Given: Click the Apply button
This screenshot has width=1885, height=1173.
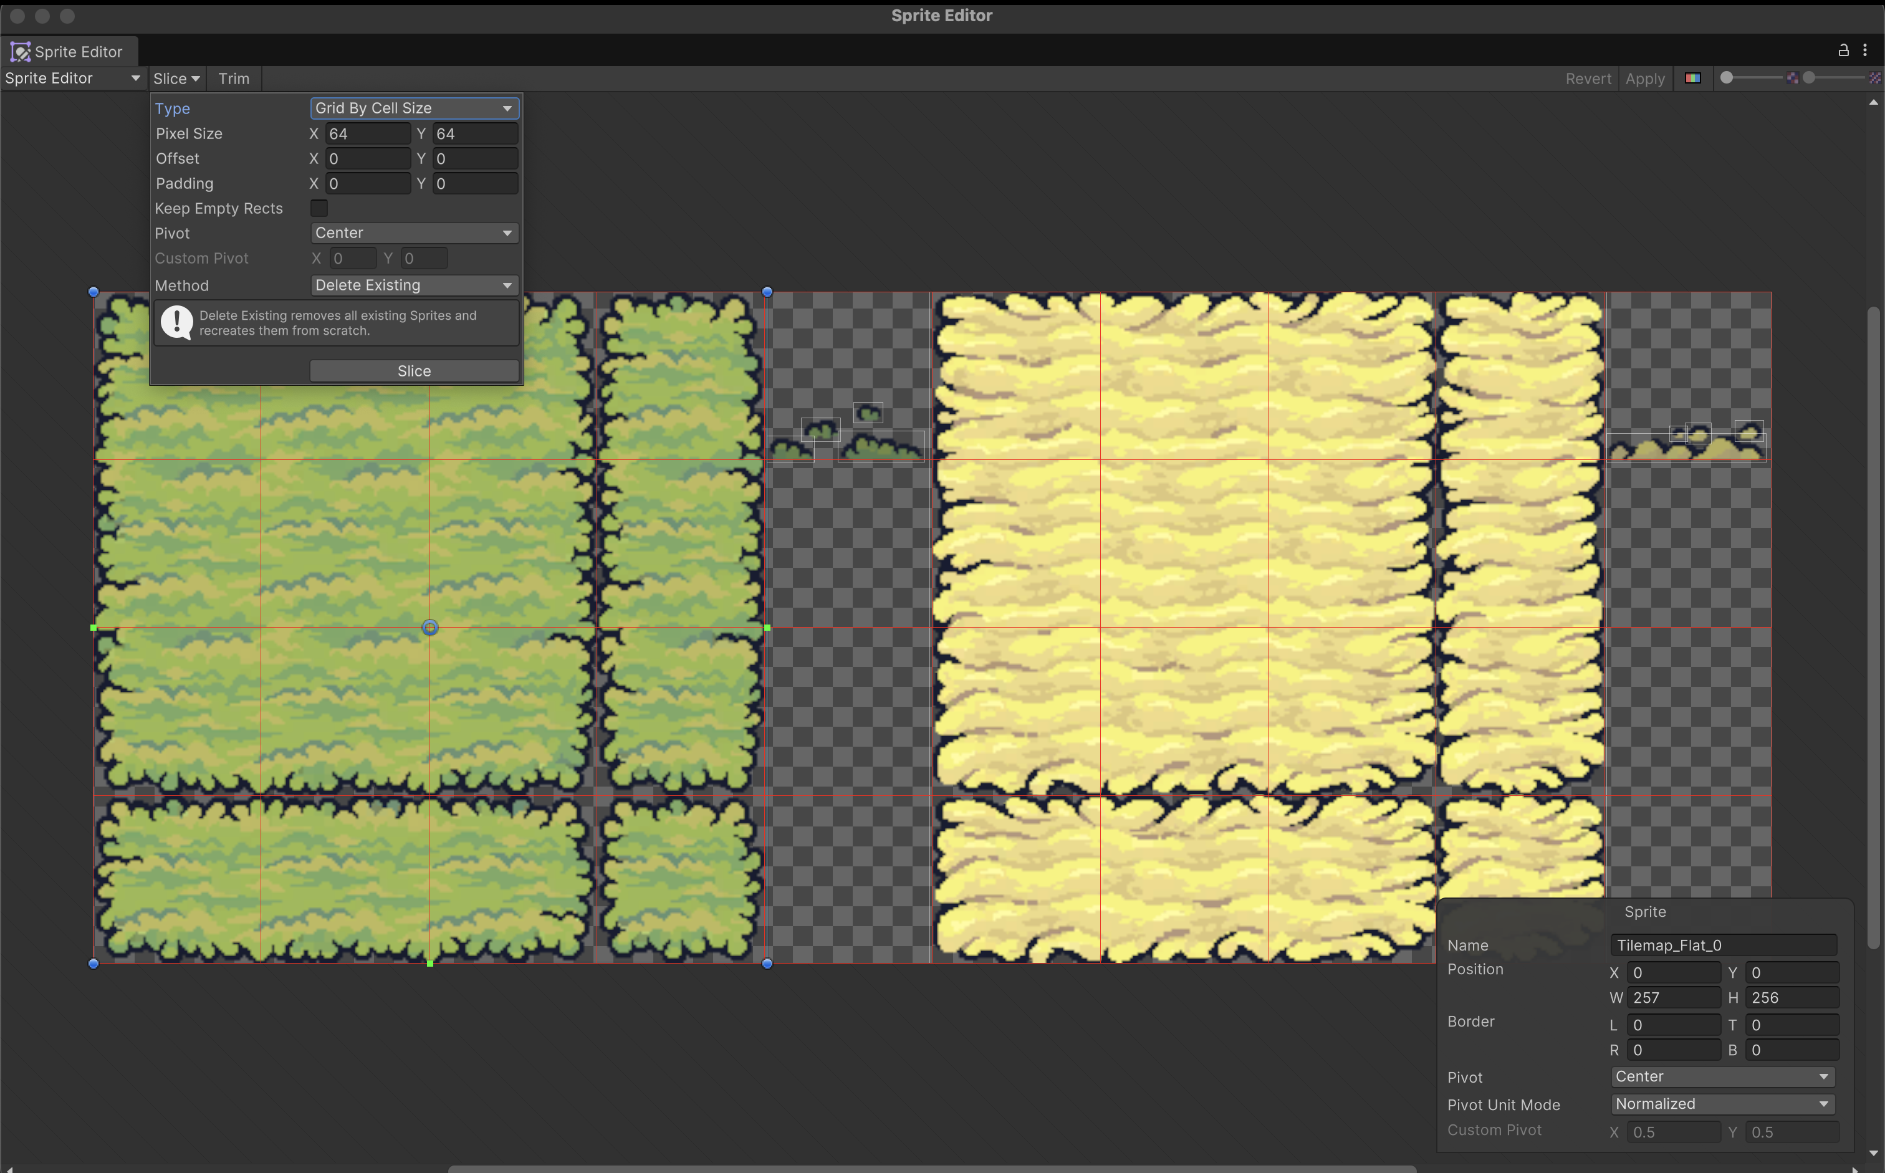Looking at the screenshot, I should tap(1644, 79).
